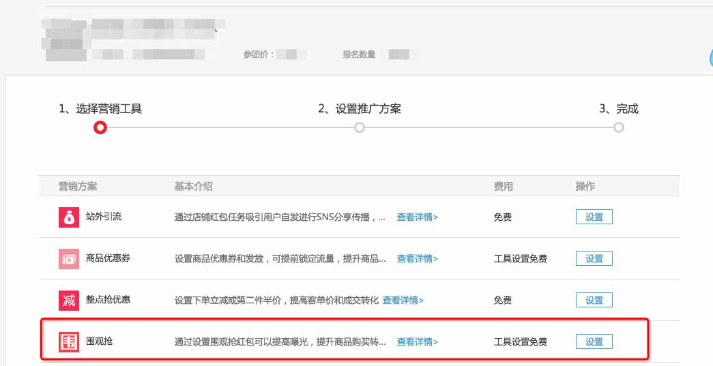Click the 围观抢 plan name
The height and width of the screenshot is (366, 713).
tap(99, 341)
